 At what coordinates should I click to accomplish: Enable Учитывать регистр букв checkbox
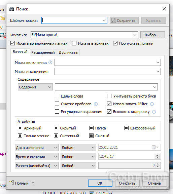coord(109,96)
